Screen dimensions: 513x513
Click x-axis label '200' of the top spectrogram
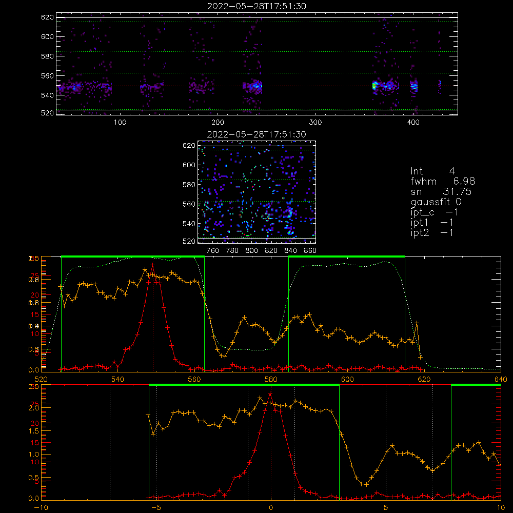[x=218, y=123]
